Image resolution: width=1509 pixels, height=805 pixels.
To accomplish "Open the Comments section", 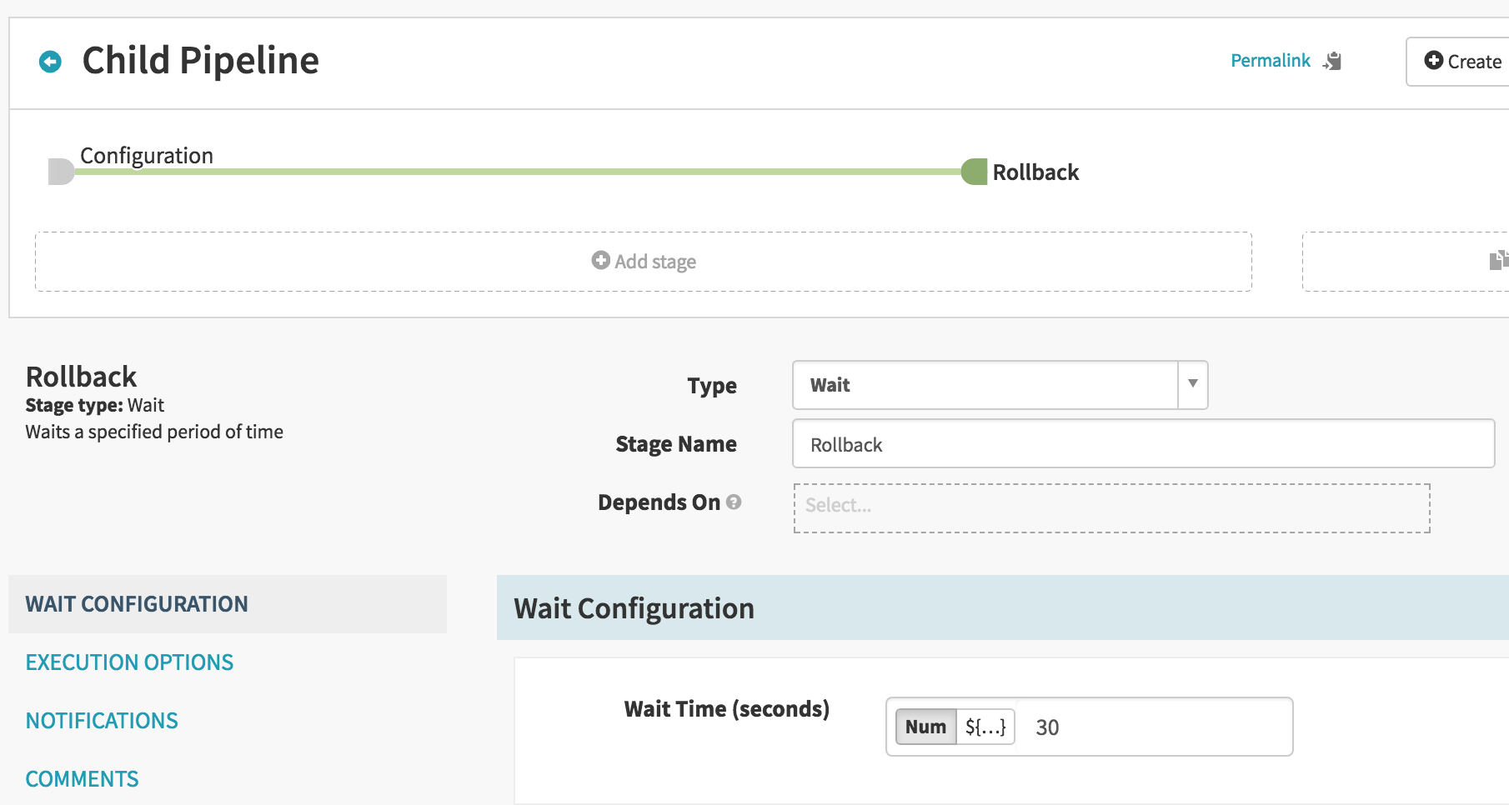I will [82, 779].
